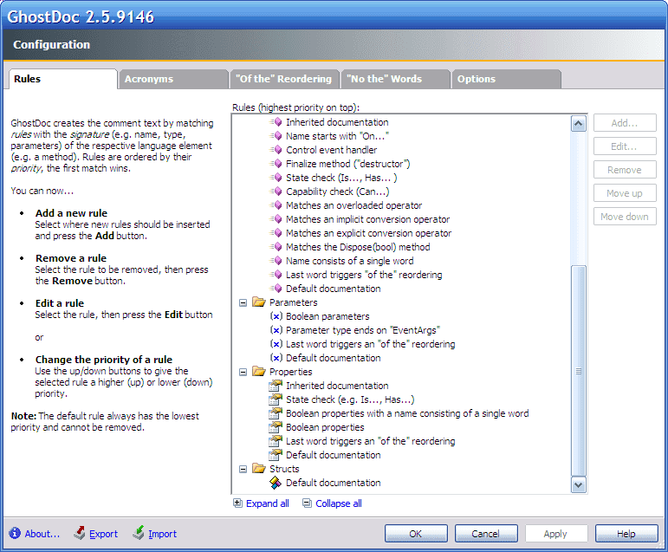Click icon of 'Matches an overloaded operator'
This screenshot has width=668, height=552.
pos(276,205)
